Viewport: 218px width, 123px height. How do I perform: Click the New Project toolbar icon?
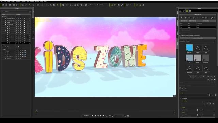click(x=3, y=5)
